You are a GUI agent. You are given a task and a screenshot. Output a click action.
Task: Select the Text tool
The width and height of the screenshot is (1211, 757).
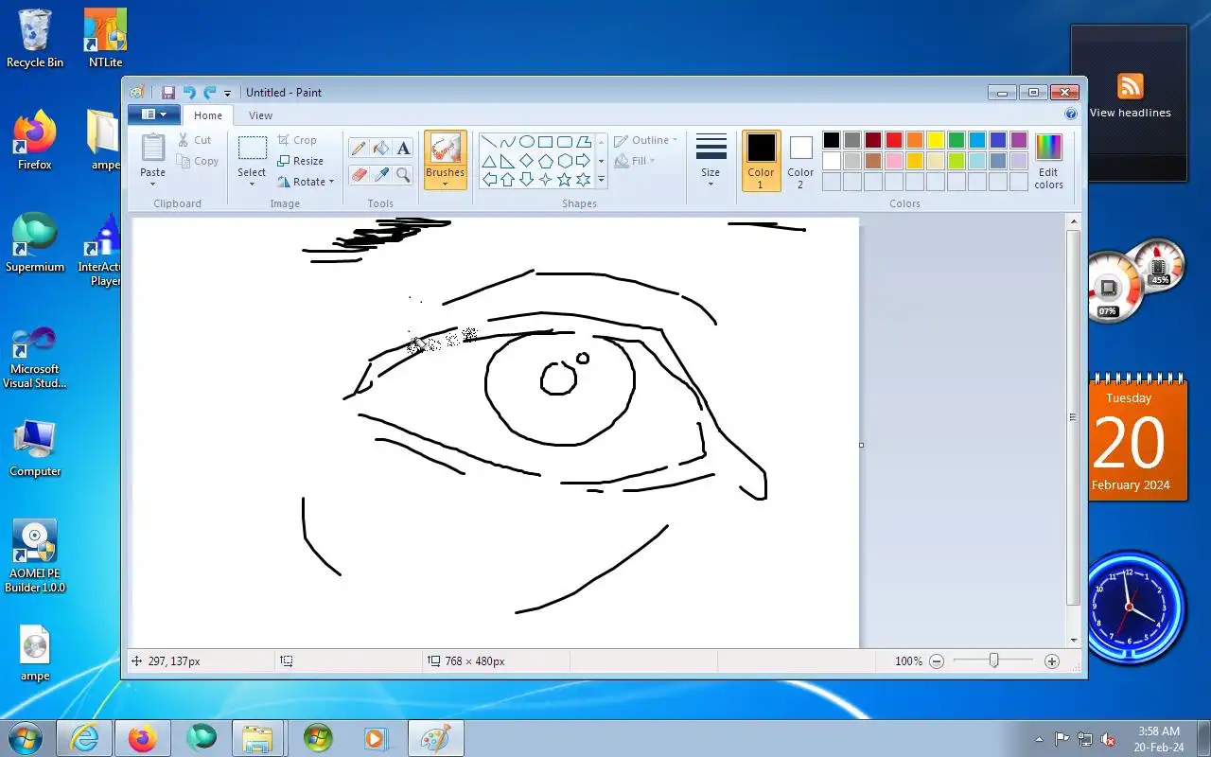(x=404, y=149)
